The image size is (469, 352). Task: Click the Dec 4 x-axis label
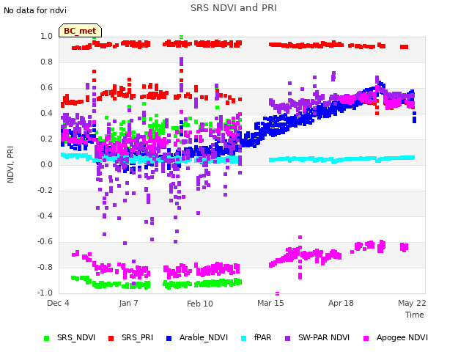pos(58,303)
